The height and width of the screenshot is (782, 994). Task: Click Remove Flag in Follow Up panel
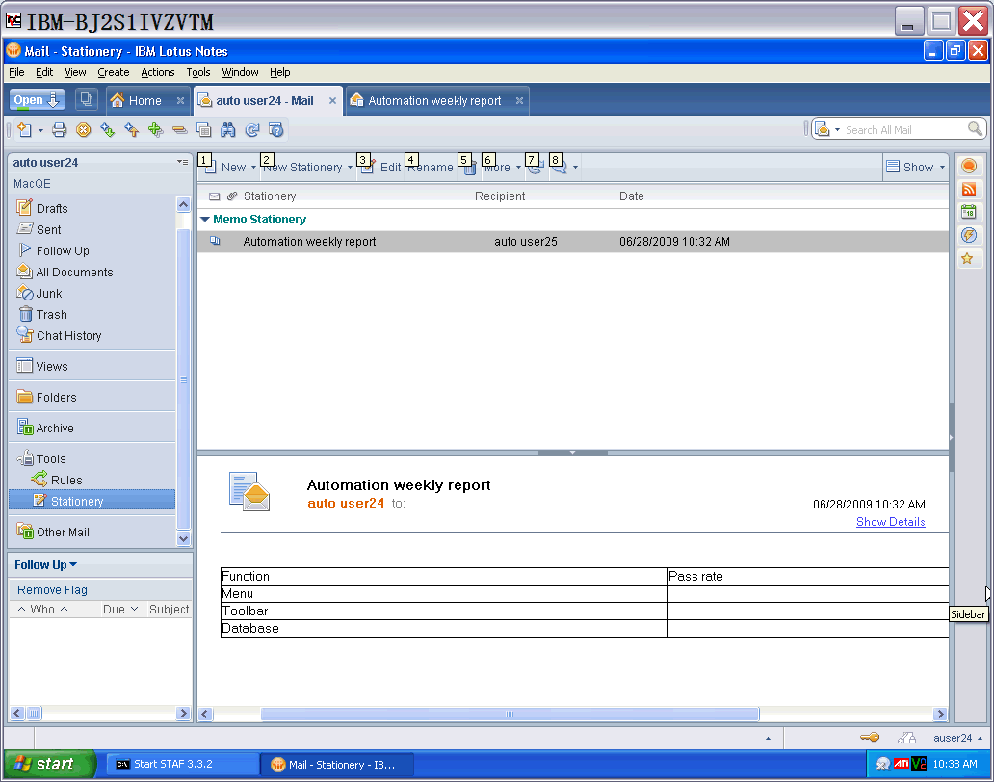tap(51, 589)
